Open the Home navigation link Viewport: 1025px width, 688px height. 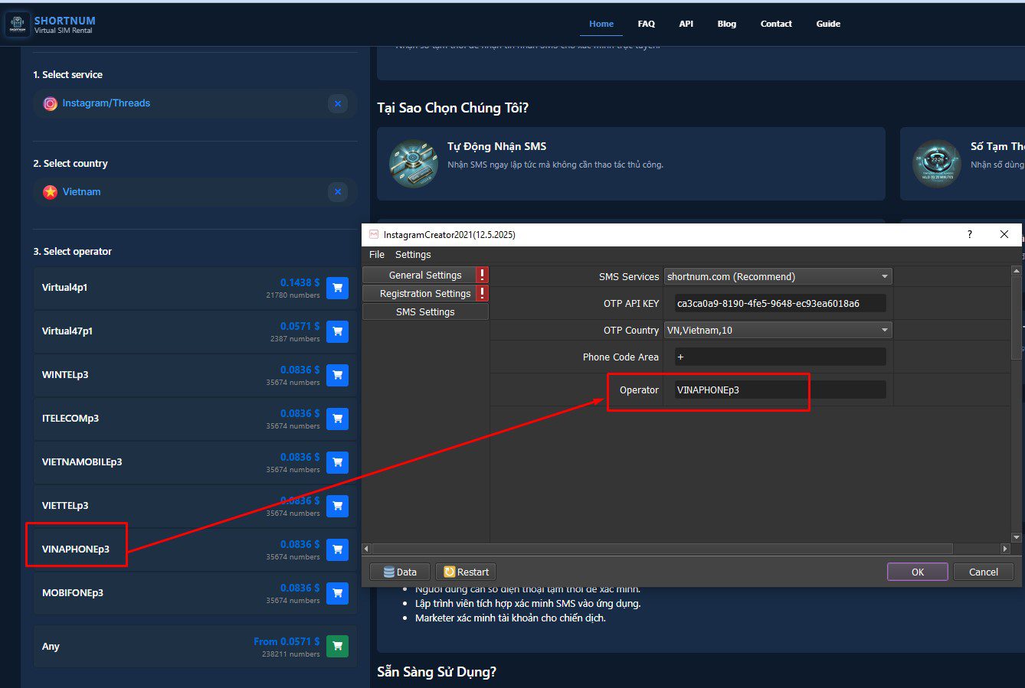pos(601,24)
